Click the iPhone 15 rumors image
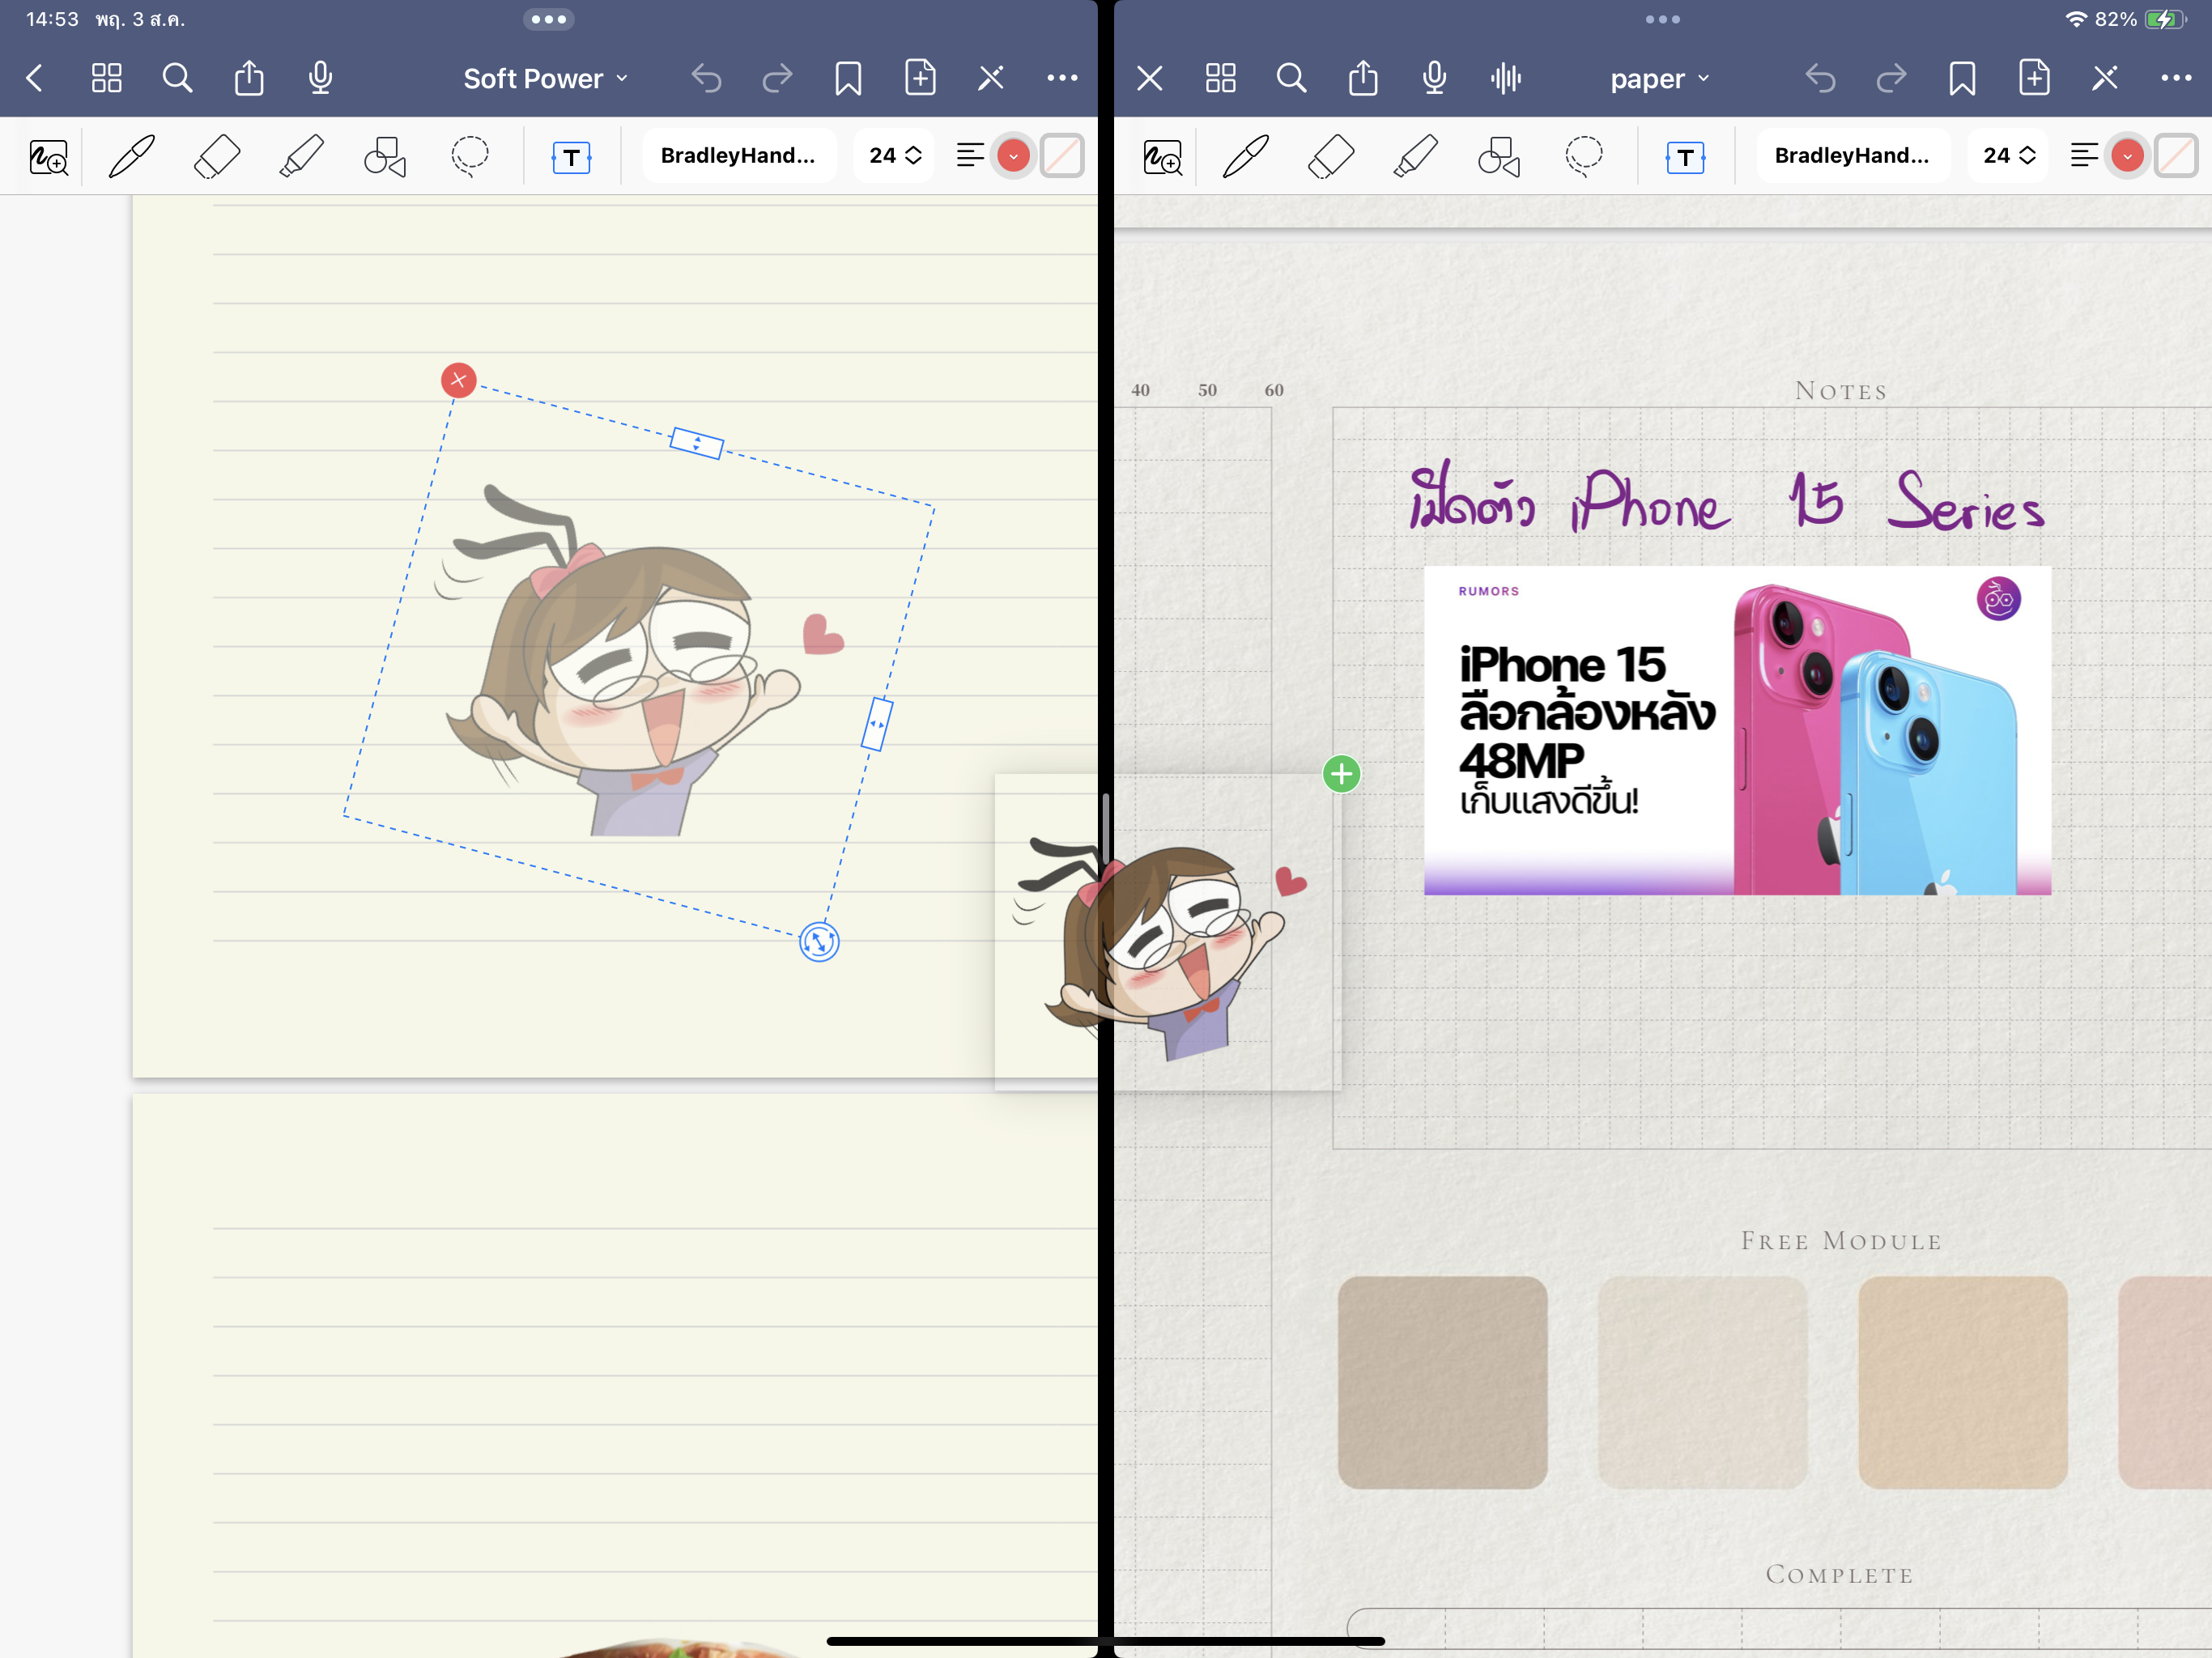The width and height of the screenshot is (2212, 1658). [x=1736, y=730]
